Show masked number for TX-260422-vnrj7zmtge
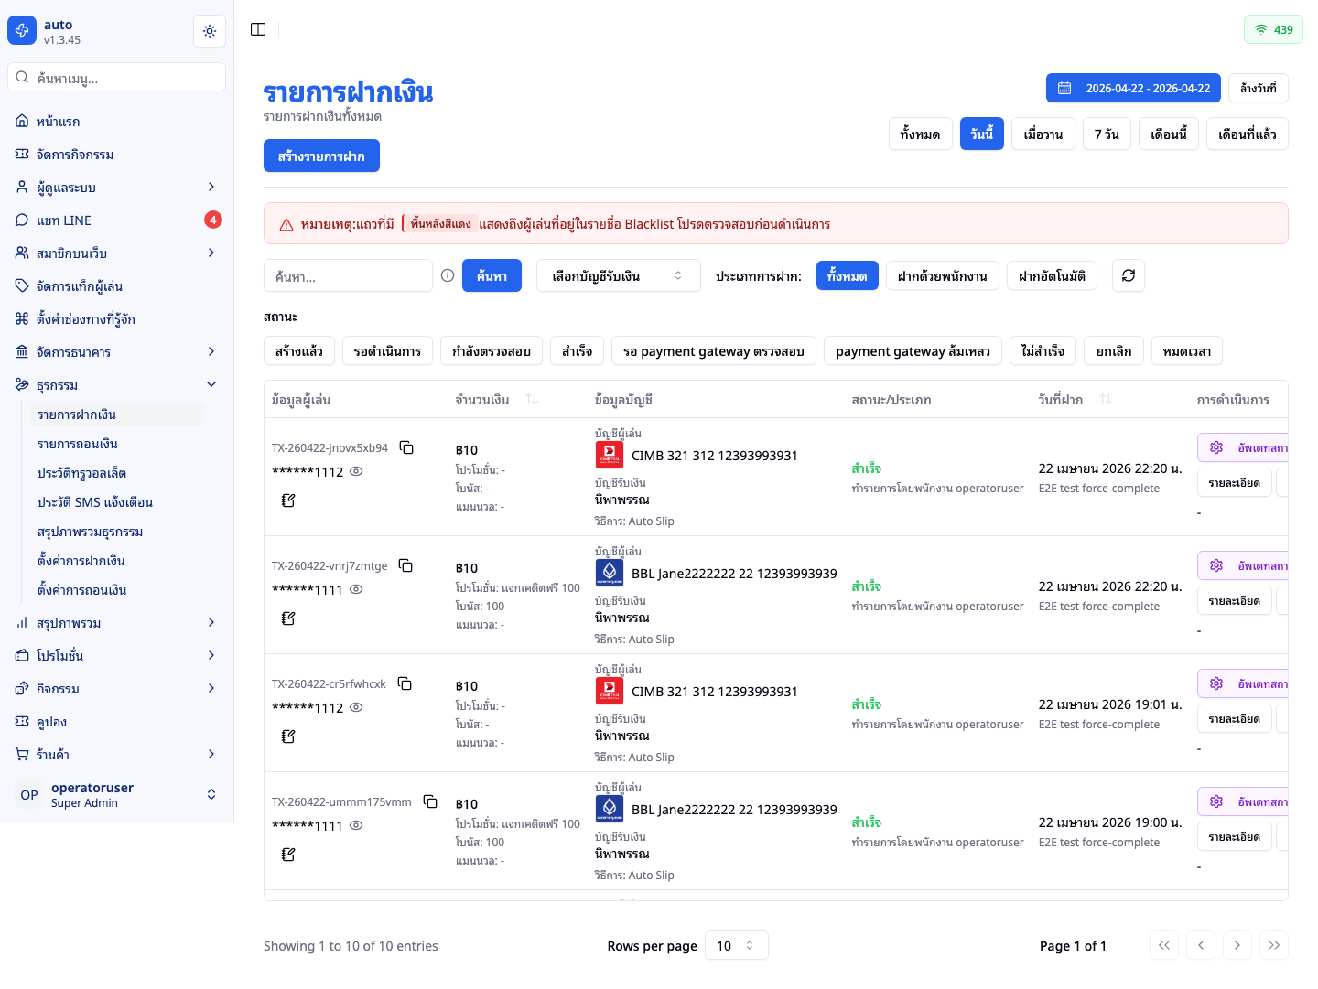 [357, 589]
